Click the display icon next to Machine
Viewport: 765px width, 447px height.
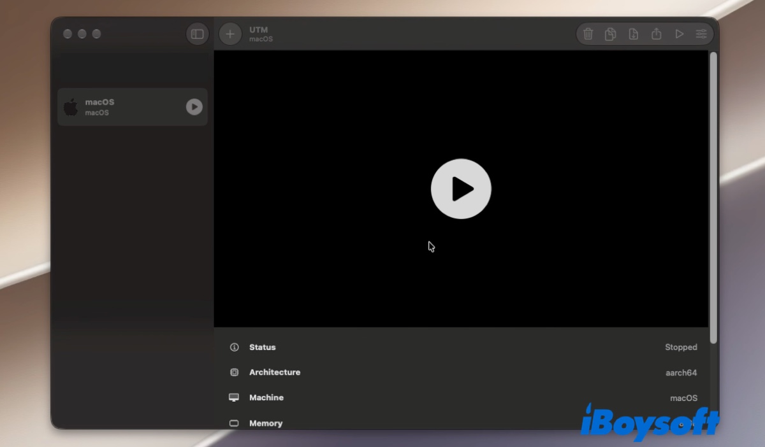[234, 398]
